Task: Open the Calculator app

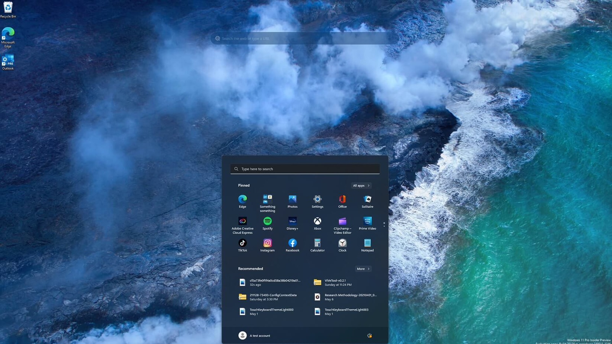Action: pyautogui.click(x=317, y=245)
